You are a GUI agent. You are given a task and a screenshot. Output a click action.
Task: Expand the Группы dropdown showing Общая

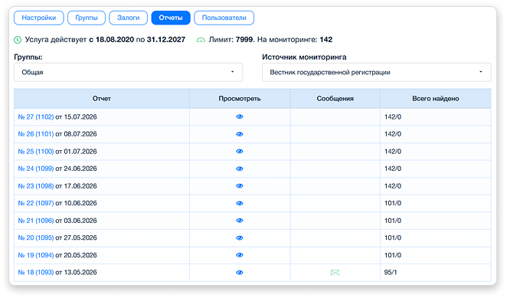click(x=129, y=72)
